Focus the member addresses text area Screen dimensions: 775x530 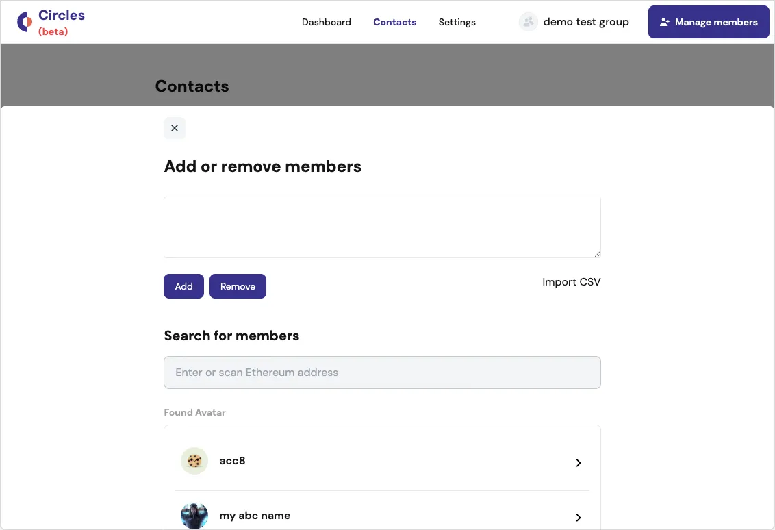(382, 227)
